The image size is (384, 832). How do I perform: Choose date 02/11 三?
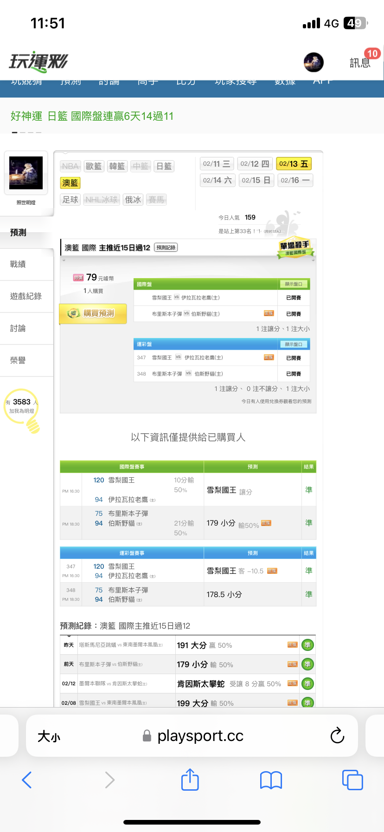click(x=218, y=164)
